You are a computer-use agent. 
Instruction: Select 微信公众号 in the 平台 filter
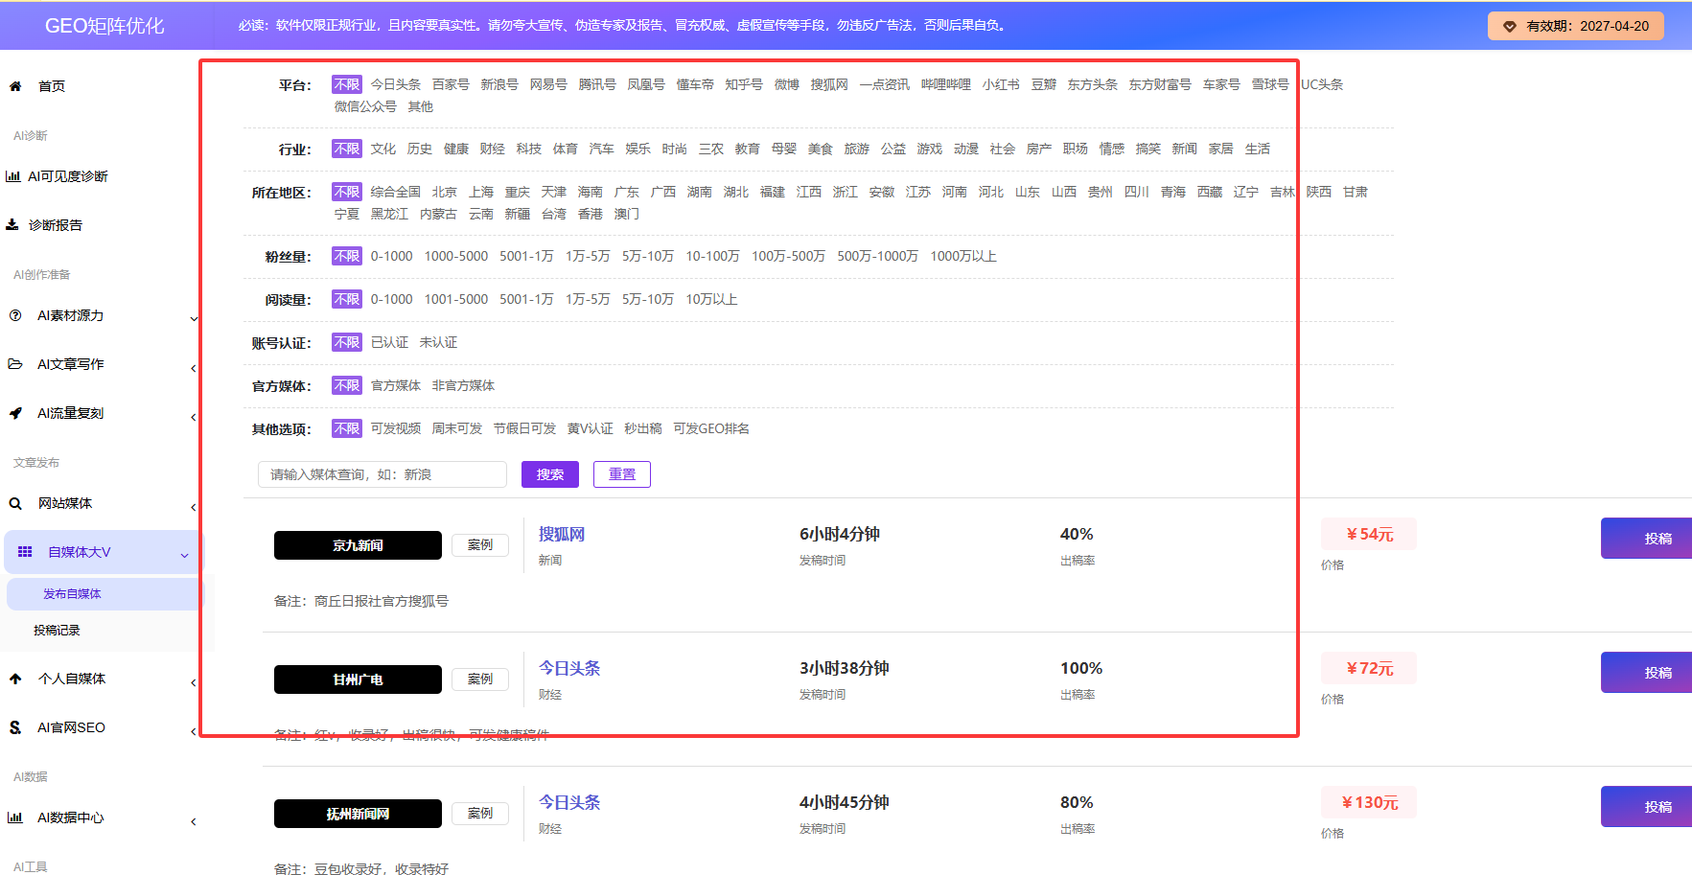[x=365, y=106]
